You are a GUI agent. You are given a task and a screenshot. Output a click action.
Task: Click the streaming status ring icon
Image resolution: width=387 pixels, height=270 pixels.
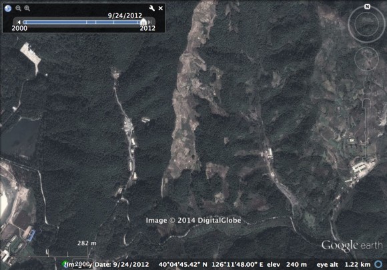pyautogui.click(x=378, y=264)
